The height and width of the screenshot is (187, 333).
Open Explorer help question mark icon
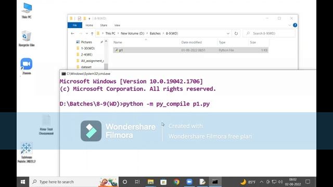pos(295,25)
